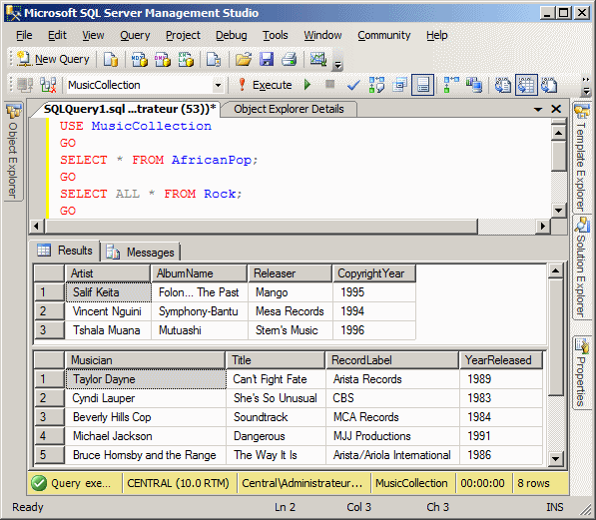Click the Artist column header
The height and width of the screenshot is (520, 596).
[x=108, y=273]
